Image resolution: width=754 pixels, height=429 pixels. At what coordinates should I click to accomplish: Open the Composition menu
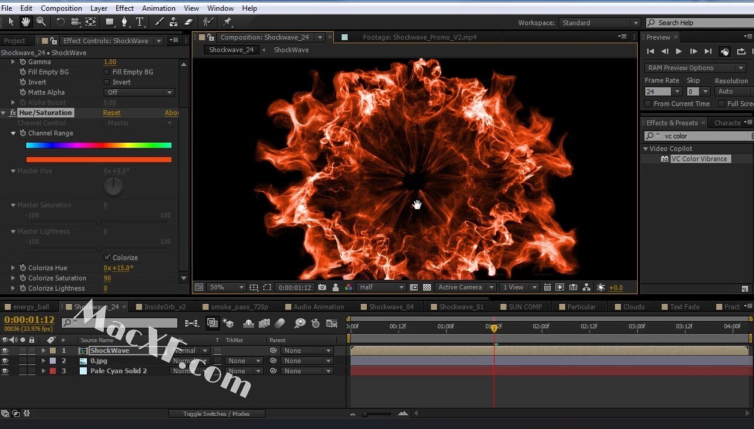(61, 8)
